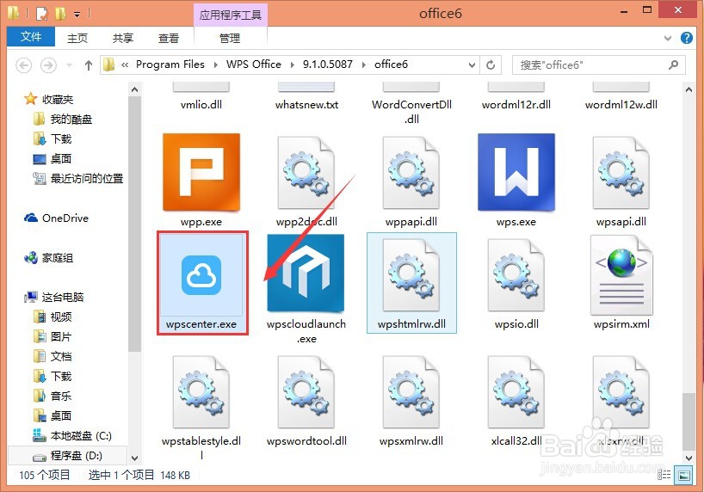Expand Program Files breadcrumb arrow

[x=215, y=65]
